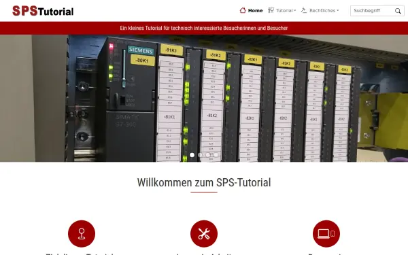Click the Tutorial menu icon

coord(271,10)
